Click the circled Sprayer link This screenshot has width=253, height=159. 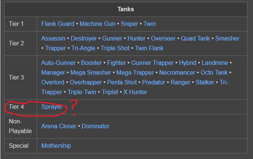coord(52,107)
